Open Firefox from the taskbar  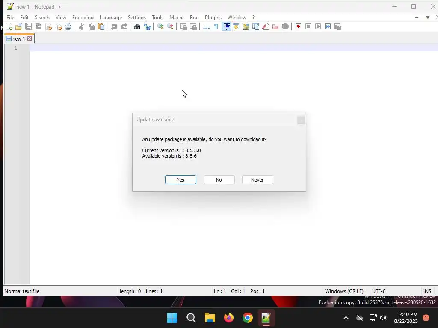[229, 318]
